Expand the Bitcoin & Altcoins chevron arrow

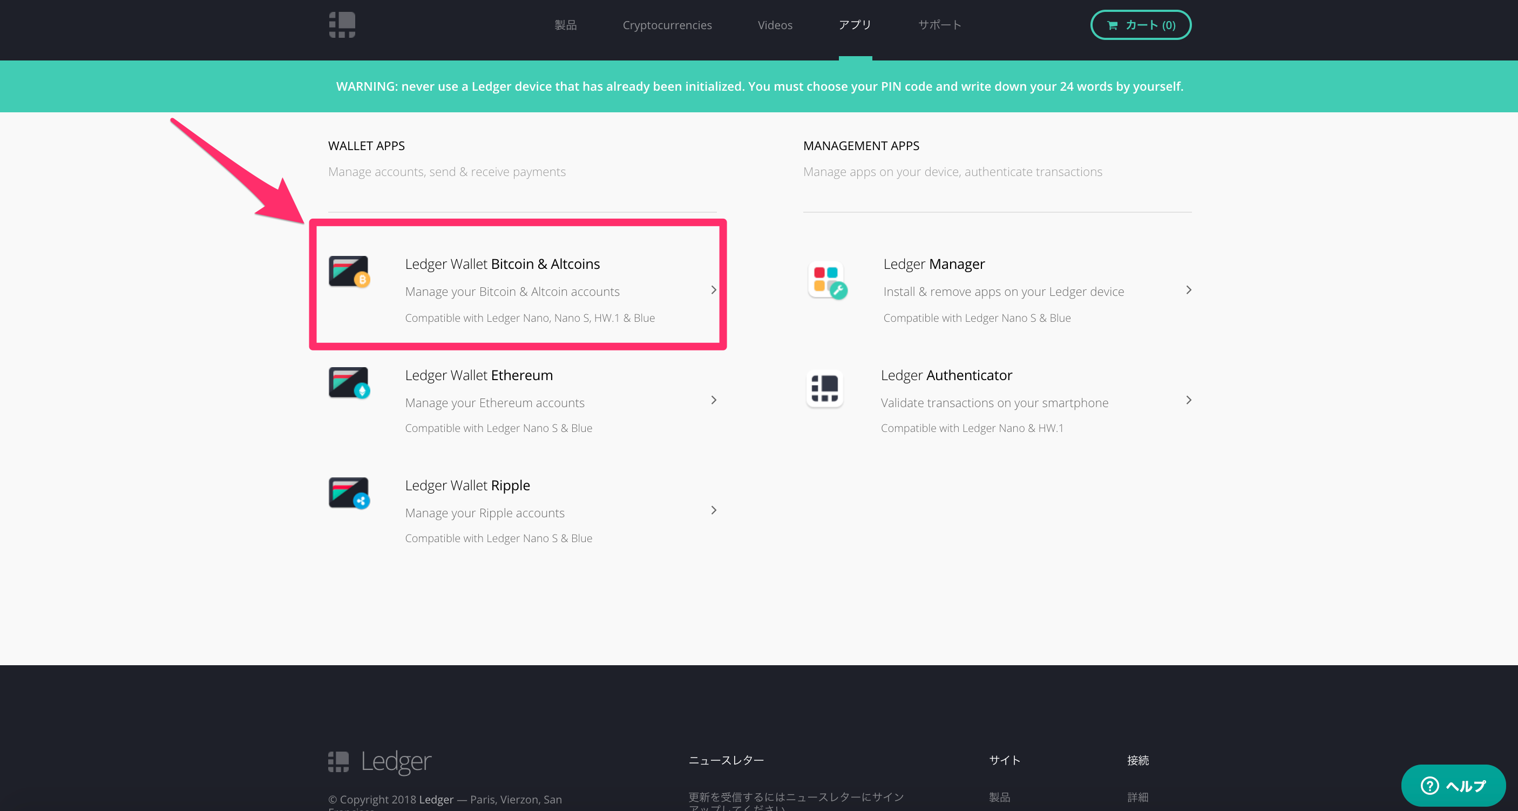coord(713,290)
